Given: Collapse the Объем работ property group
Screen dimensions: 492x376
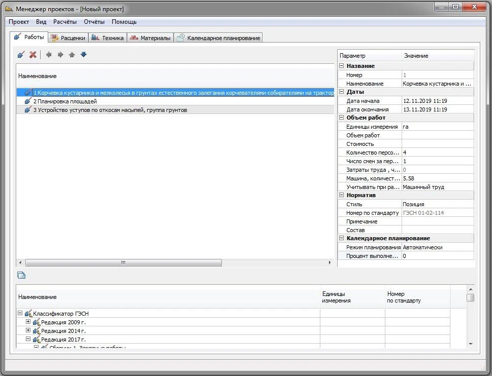Looking at the screenshot, I should [x=342, y=118].
